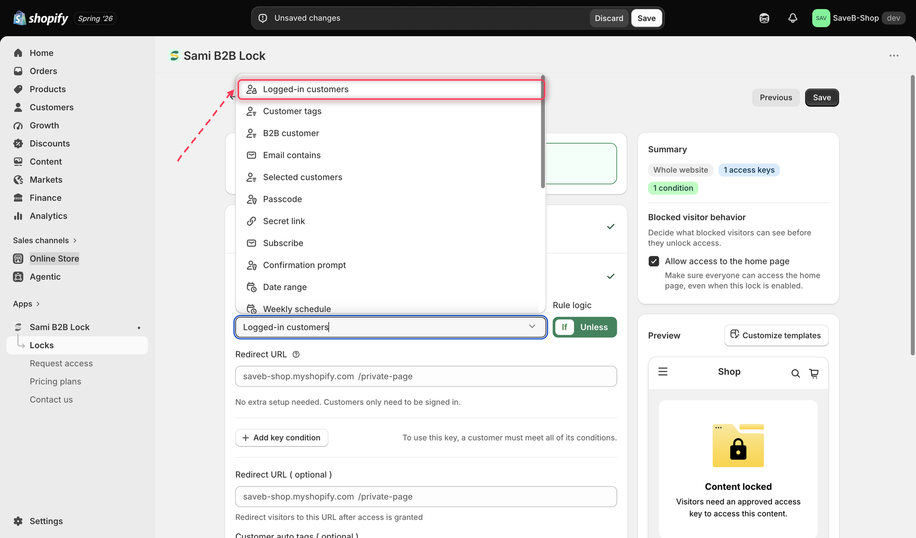The width and height of the screenshot is (916, 538).
Task: Expand the Apps section
Action: (x=26, y=304)
